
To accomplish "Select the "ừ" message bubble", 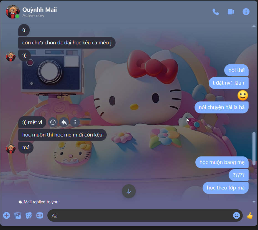I will pyautogui.click(x=24, y=30).
